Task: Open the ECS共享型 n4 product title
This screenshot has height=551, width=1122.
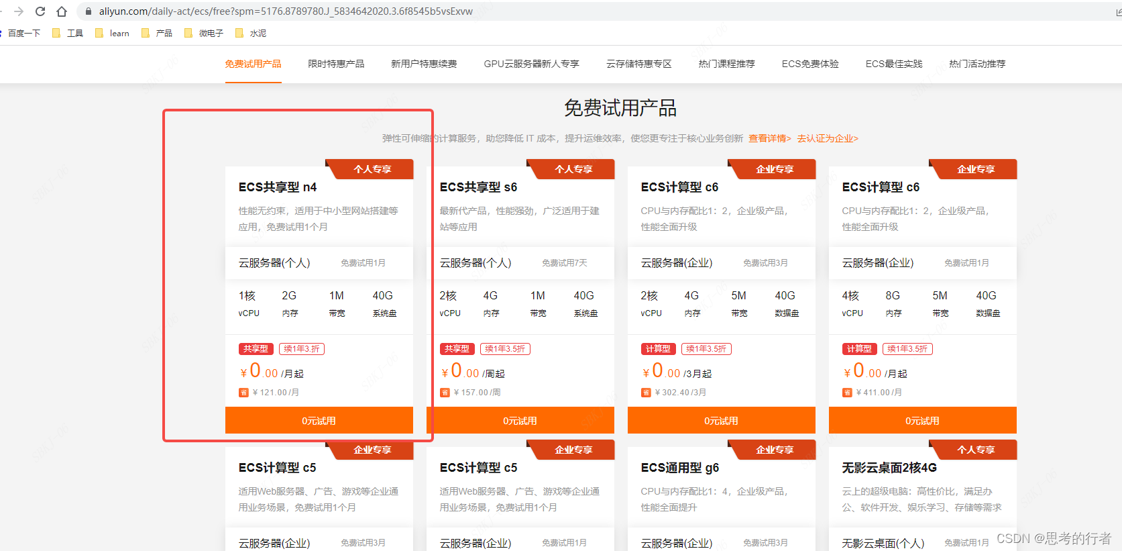Action: click(x=278, y=187)
